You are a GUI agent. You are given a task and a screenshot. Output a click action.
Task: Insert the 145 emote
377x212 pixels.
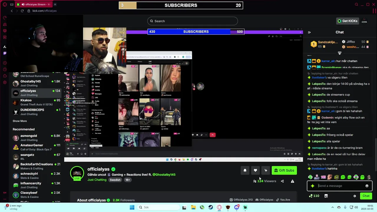click(323, 177)
